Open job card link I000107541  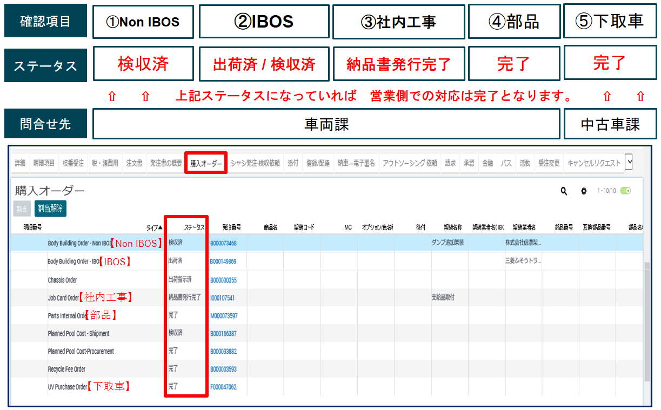(x=222, y=298)
